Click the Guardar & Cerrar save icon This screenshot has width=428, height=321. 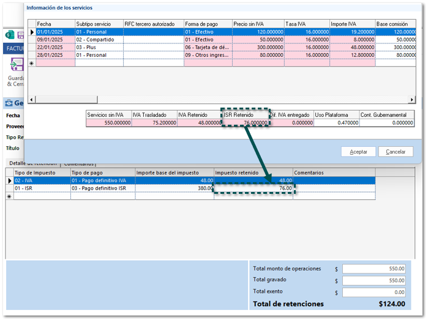click(x=15, y=65)
